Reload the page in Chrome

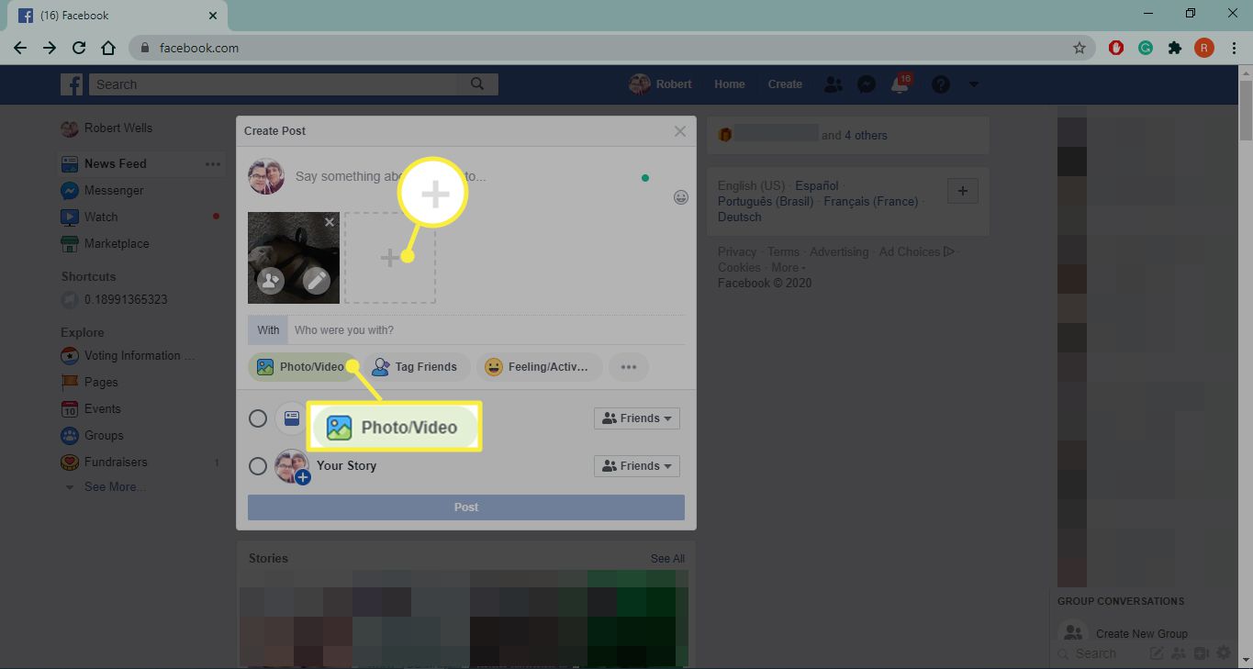(79, 48)
